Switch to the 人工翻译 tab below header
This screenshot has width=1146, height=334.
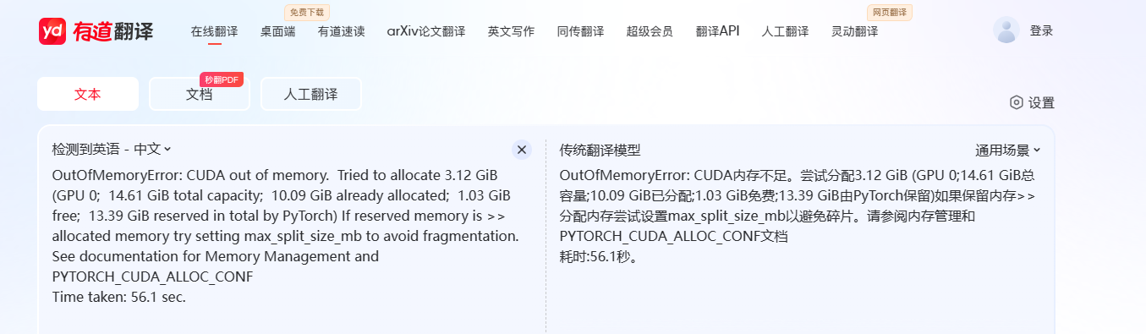pos(310,95)
